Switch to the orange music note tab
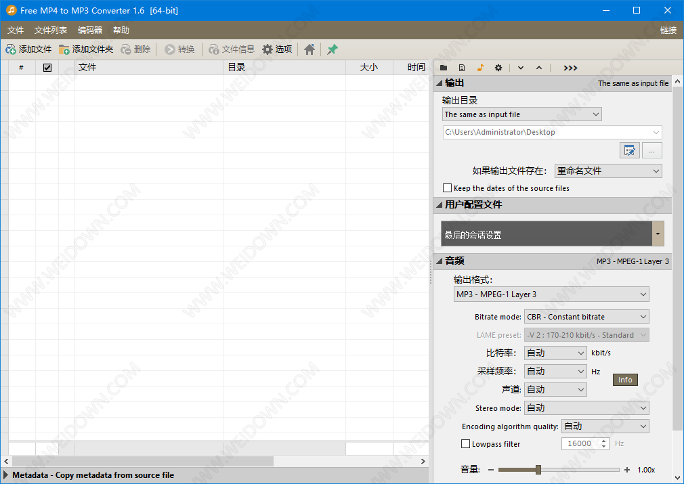This screenshot has width=684, height=484. (x=480, y=68)
